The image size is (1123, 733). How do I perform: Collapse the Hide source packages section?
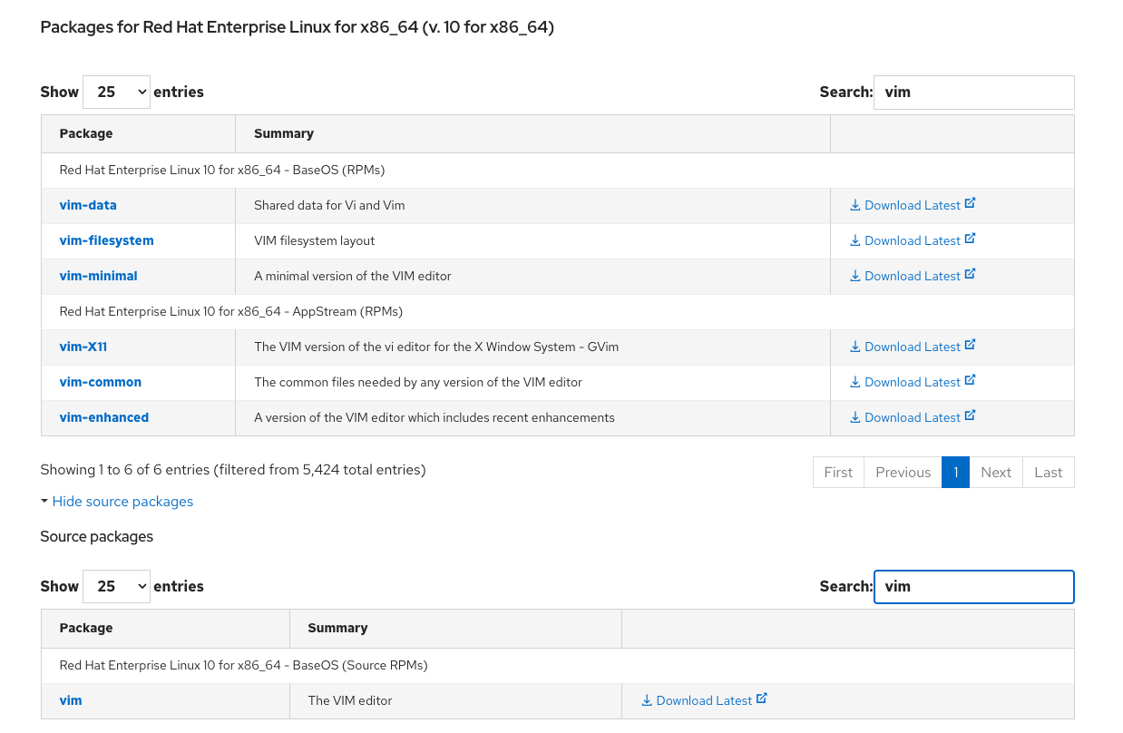(x=122, y=502)
